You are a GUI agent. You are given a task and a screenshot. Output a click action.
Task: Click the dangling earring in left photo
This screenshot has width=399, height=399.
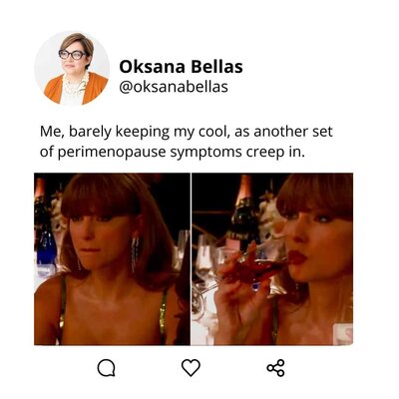[x=135, y=254]
